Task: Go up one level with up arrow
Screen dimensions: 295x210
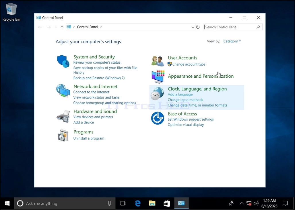Action: point(62,27)
